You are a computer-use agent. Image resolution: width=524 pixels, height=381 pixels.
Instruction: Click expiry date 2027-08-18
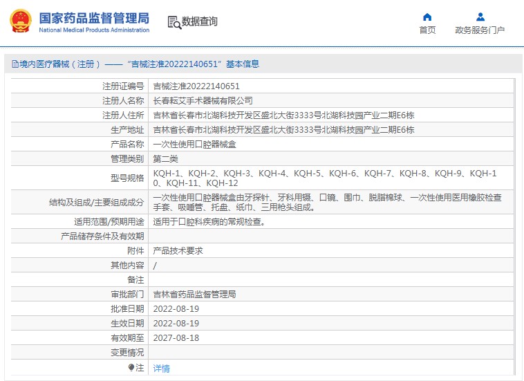tap(176, 338)
